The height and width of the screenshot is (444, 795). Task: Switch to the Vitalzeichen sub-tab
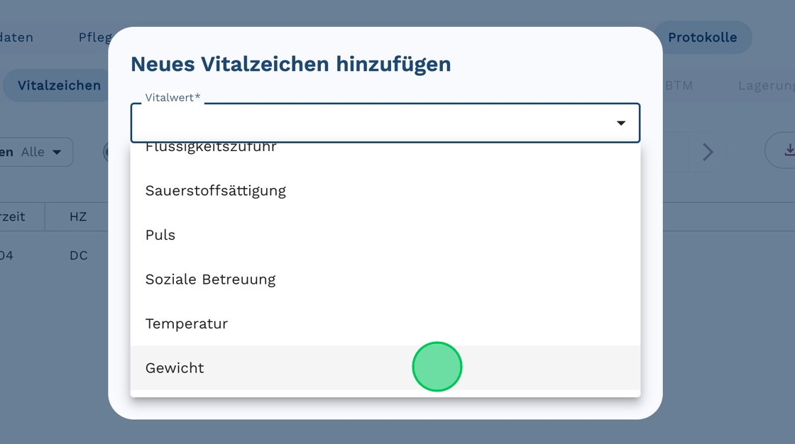pos(59,86)
